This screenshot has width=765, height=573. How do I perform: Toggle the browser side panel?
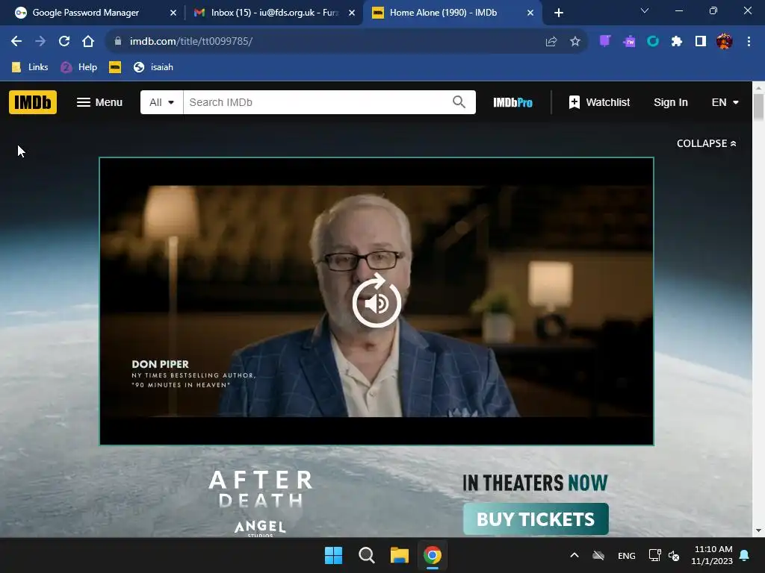click(701, 42)
